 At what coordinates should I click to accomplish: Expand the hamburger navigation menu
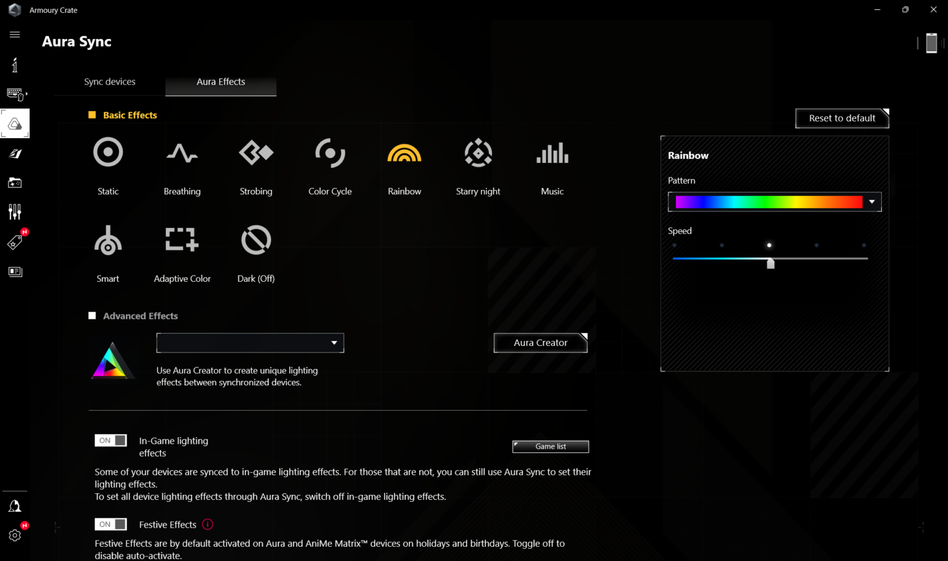pos(15,35)
